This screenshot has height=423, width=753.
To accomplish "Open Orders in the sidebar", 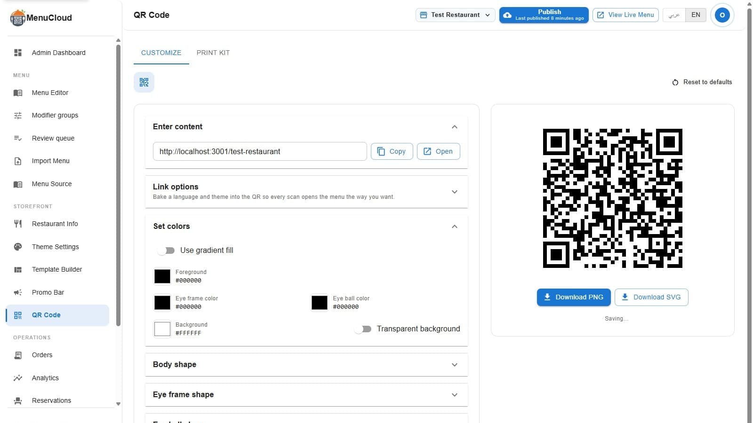I will (57, 355).
